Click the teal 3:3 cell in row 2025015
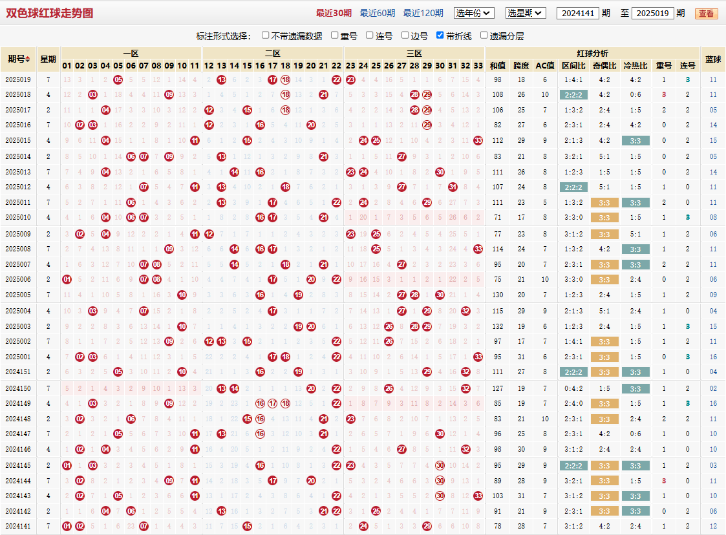726x535 pixels. pyautogui.click(x=635, y=141)
